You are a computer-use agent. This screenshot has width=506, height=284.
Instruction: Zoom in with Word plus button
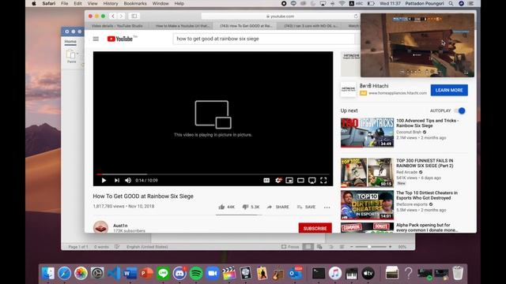coord(390,247)
